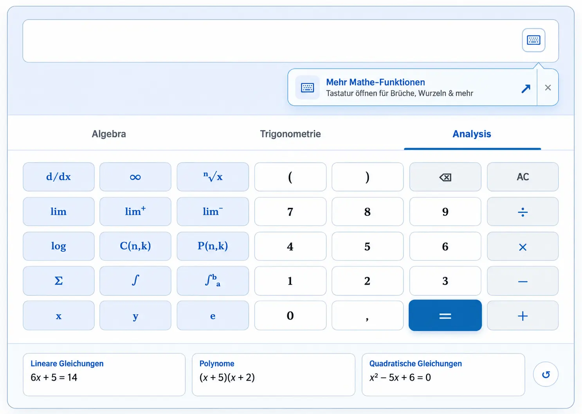Tap the multiplication operator key
Screen dimensions: 582x414
pyautogui.click(x=523, y=246)
